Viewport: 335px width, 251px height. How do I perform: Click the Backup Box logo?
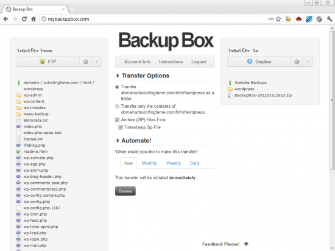[x=166, y=41]
